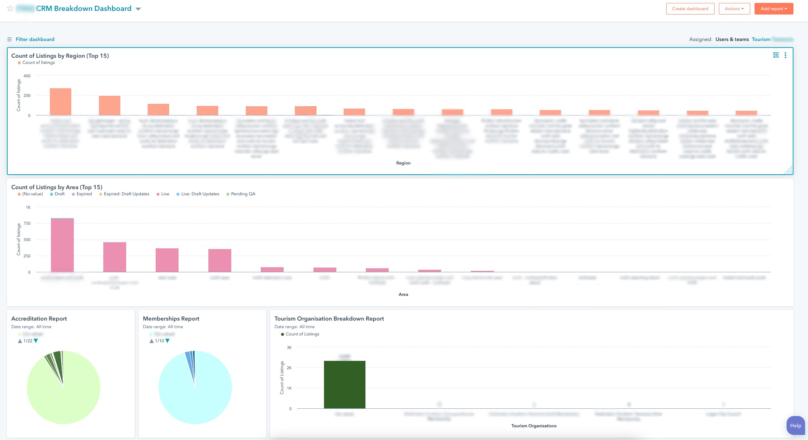Go to previous Memberships legend page
Viewport: 808px width, 440px height.
click(152, 341)
